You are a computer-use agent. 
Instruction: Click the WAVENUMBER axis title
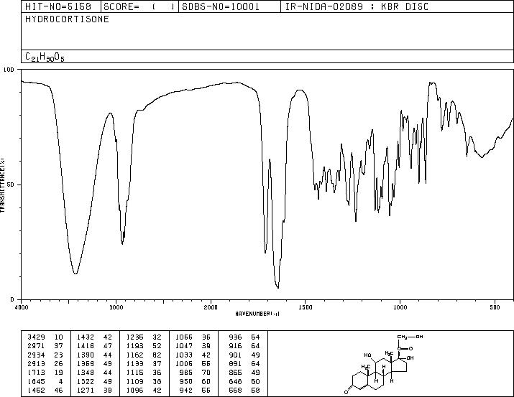(257, 314)
